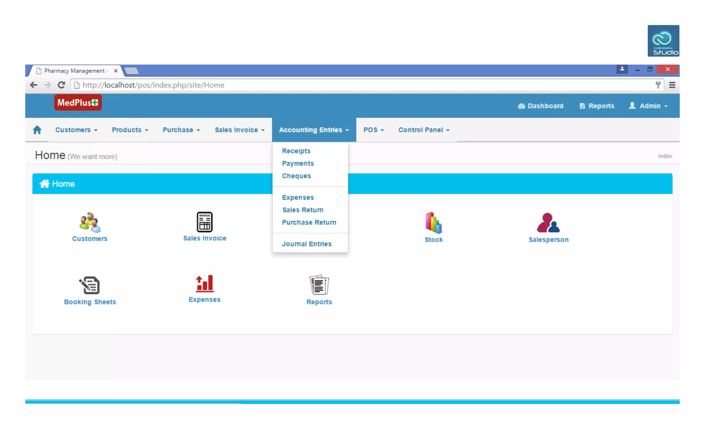Click the Stock bar chart icon
The width and height of the screenshot is (705, 428).
pyautogui.click(x=433, y=223)
